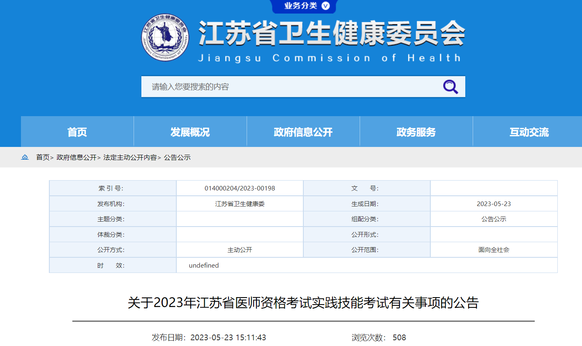This screenshot has height=346, width=582.
Task: Click the 公告公示 value in 组配分类 row
Action: 494,219
